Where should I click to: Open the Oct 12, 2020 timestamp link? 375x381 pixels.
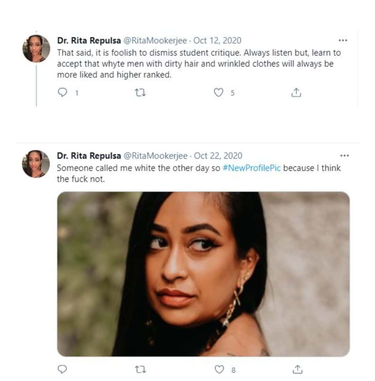(217, 41)
